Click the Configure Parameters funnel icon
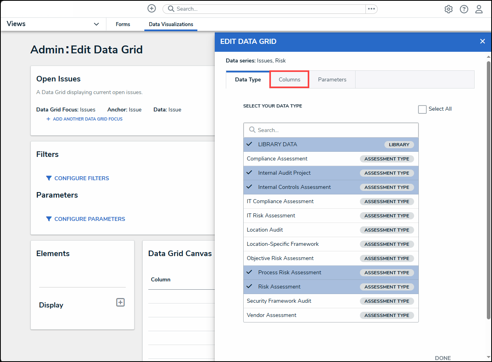492x362 pixels. pos(49,219)
